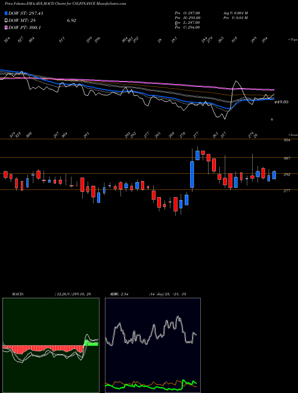Click the 277 price level label on right axis

287,191
